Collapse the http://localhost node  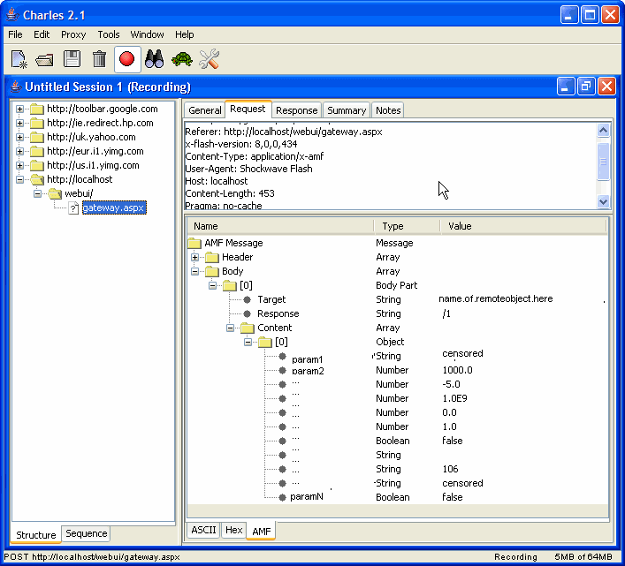[x=19, y=179]
